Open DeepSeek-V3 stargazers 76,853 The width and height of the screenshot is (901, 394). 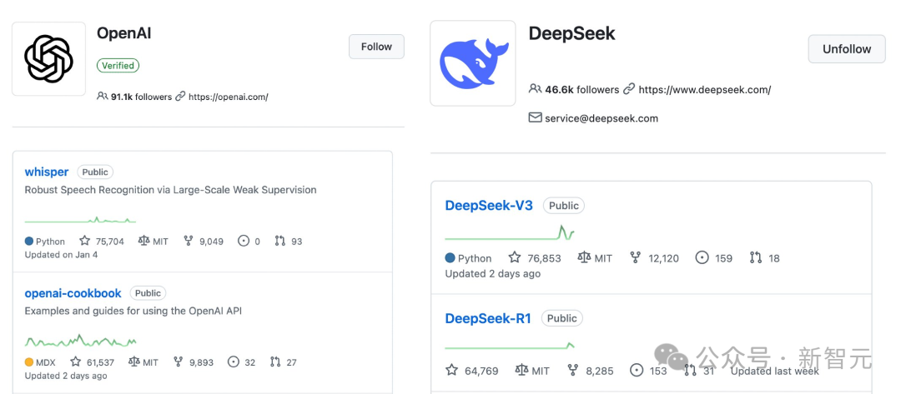pyautogui.click(x=535, y=258)
